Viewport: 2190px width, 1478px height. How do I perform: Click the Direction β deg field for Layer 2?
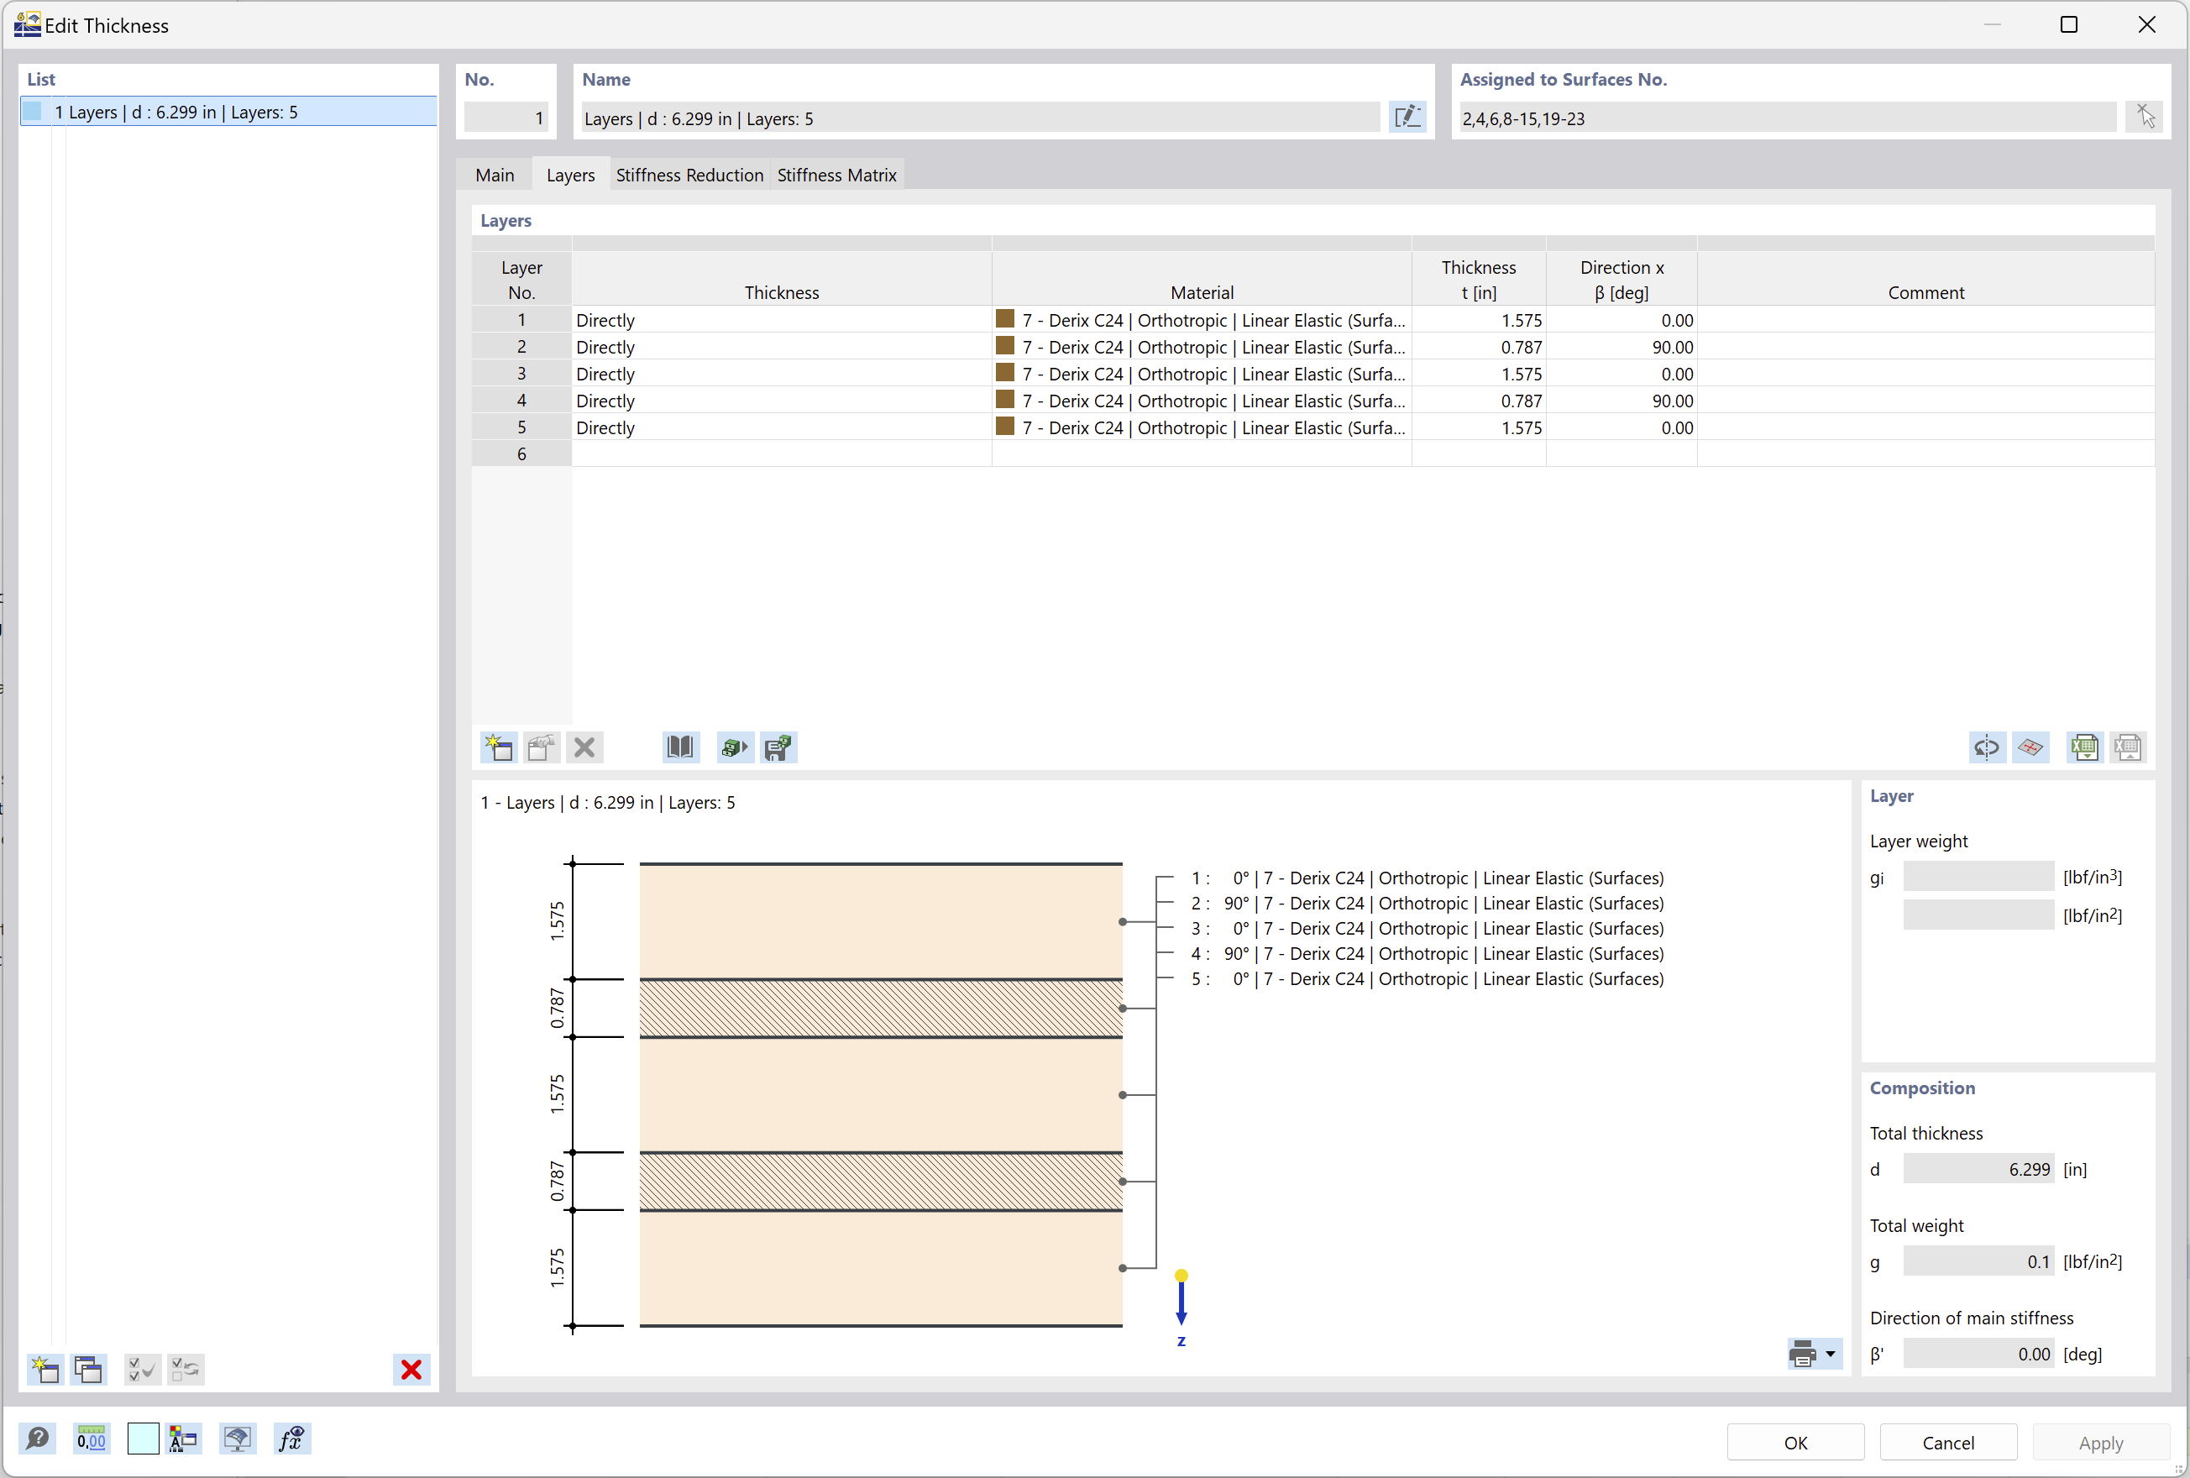pyautogui.click(x=1622, y=346)
